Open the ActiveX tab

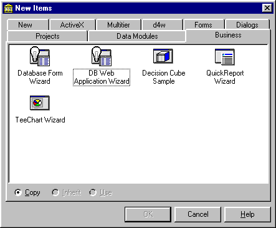coord(72,25)
